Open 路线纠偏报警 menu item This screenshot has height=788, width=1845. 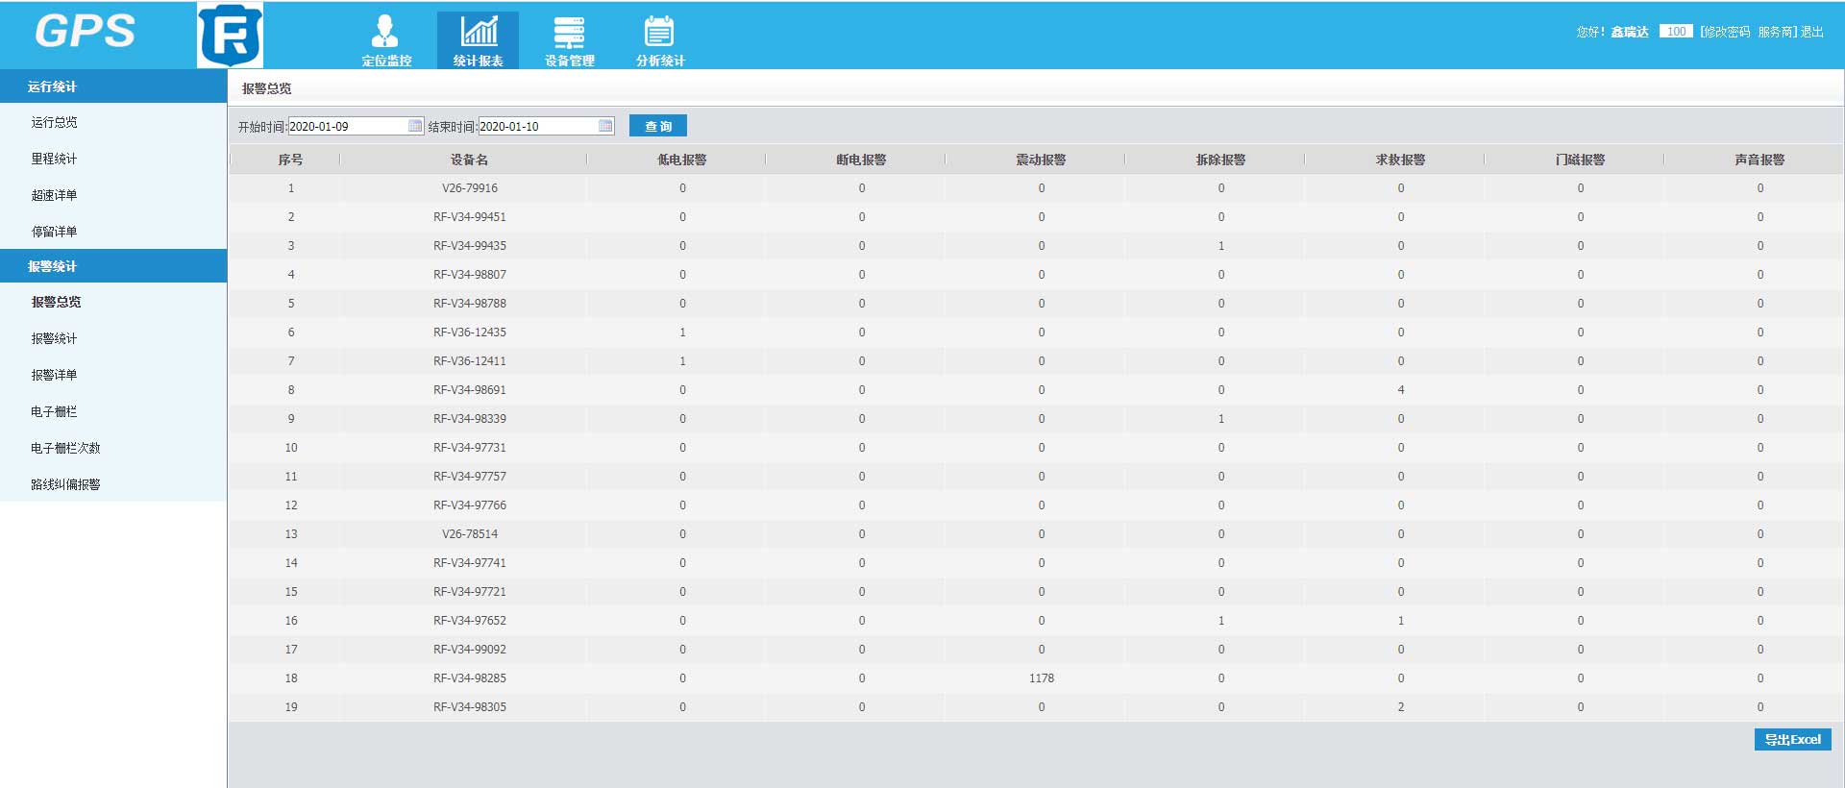[65, 484]
